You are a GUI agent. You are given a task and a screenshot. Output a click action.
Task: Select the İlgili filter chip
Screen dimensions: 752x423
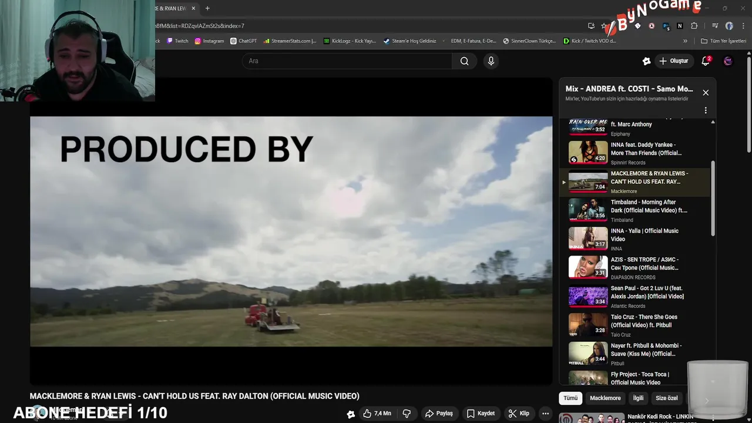point(638,398)
